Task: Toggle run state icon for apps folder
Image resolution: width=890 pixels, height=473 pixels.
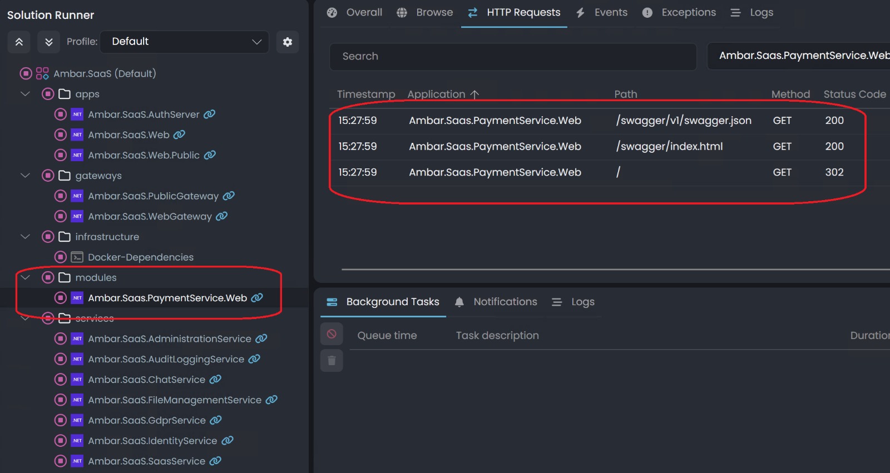Action: [x=48, y=94]
